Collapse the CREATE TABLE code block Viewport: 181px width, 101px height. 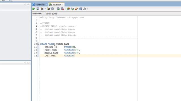(38, 44)
